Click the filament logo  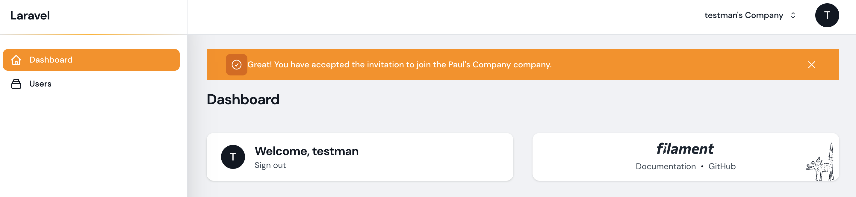tap(685, 149)
